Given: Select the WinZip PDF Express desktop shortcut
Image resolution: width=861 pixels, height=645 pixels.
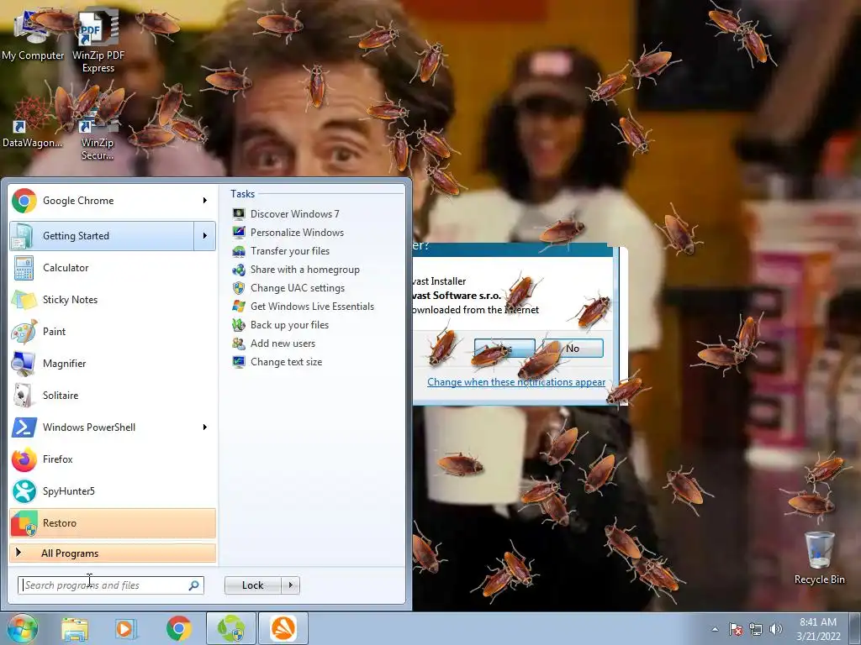Looking at the screenshot, I should coord(98,42).
